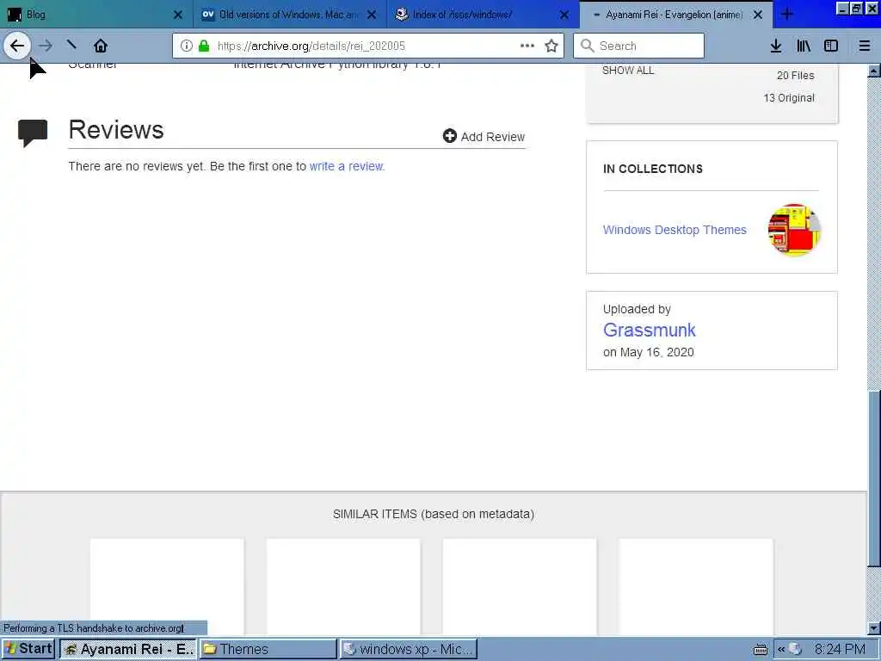This screenshot has width=881, height=661.
Task: Click the IN COLLECTIONS heading
Action: click(653, 170)
